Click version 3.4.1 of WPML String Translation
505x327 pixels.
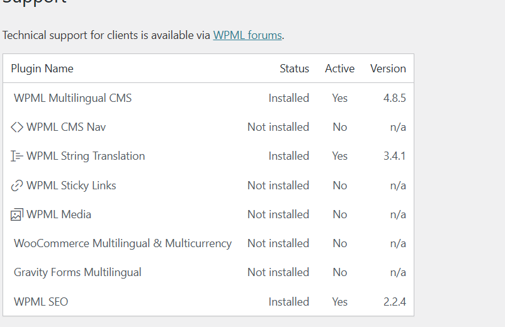[x=395, y=156]
